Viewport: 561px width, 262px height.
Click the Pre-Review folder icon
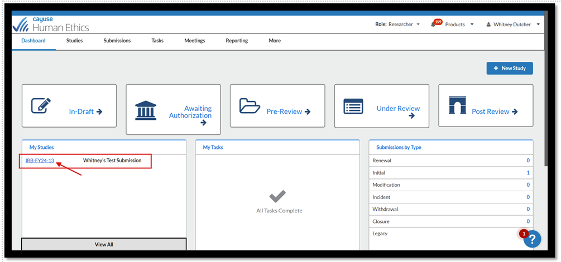pyautogui.click(x=250, y=106)
